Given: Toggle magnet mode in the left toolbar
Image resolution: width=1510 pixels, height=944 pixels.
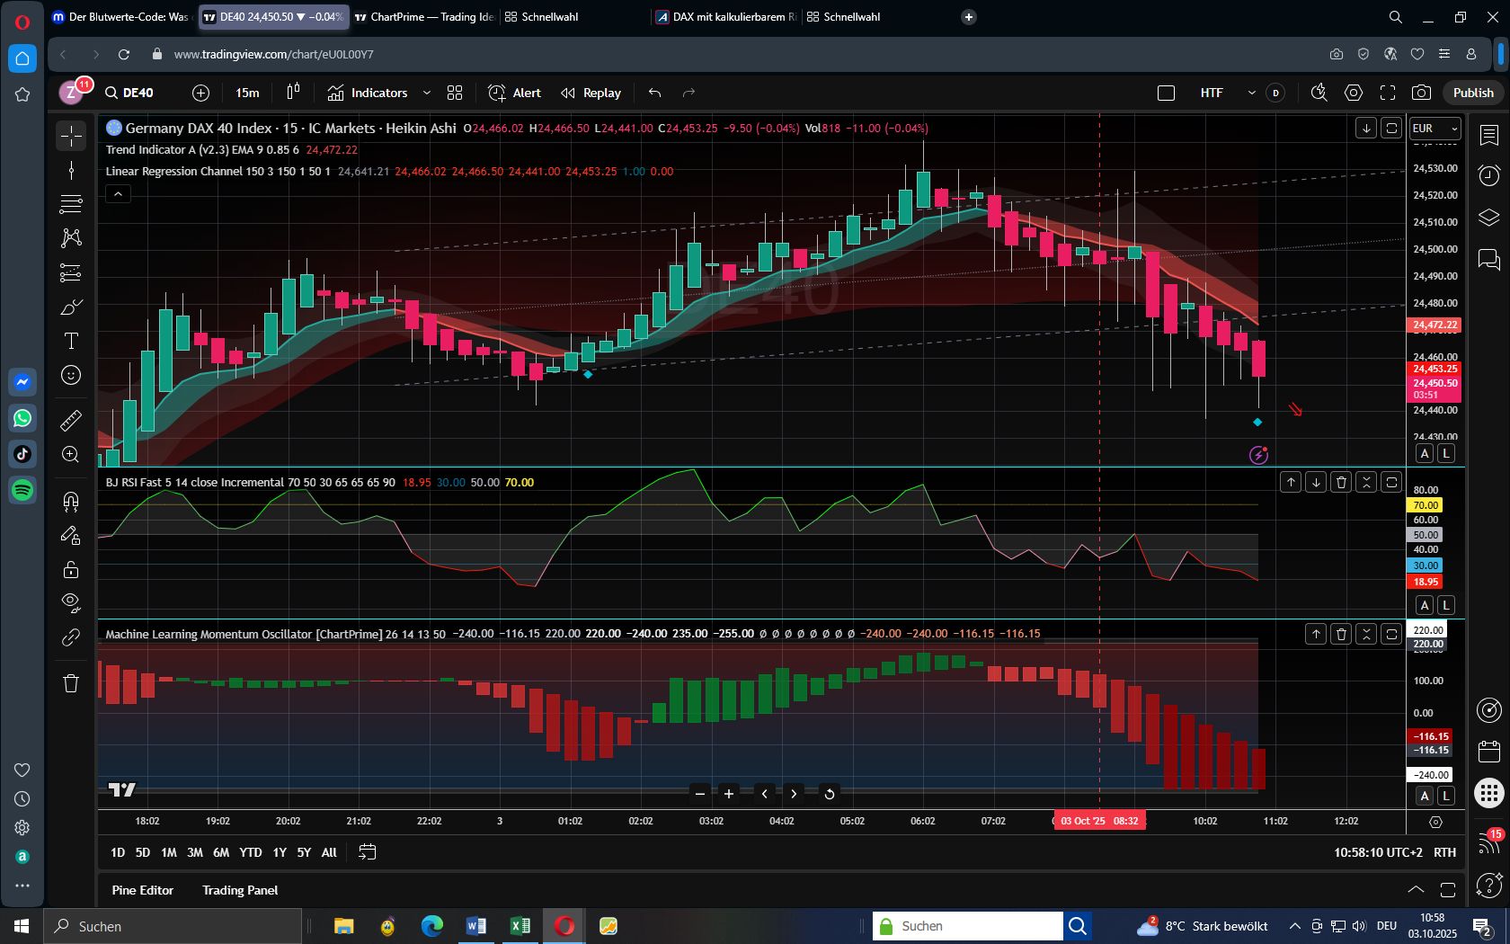Looking at the screenshot, I should pos(70,501).
